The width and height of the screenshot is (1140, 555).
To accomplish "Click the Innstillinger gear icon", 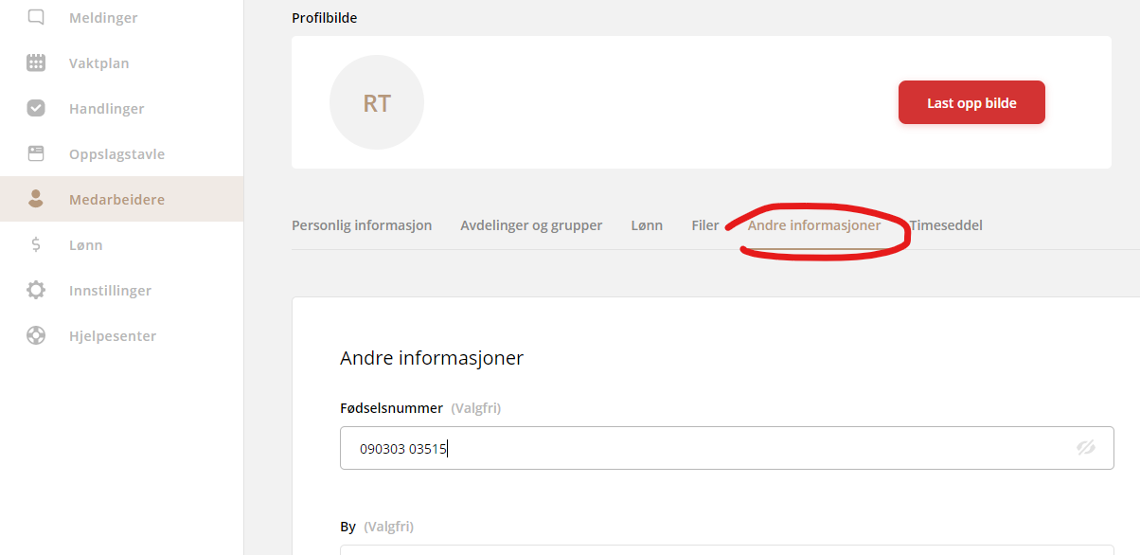I will (x=36, y=291).
